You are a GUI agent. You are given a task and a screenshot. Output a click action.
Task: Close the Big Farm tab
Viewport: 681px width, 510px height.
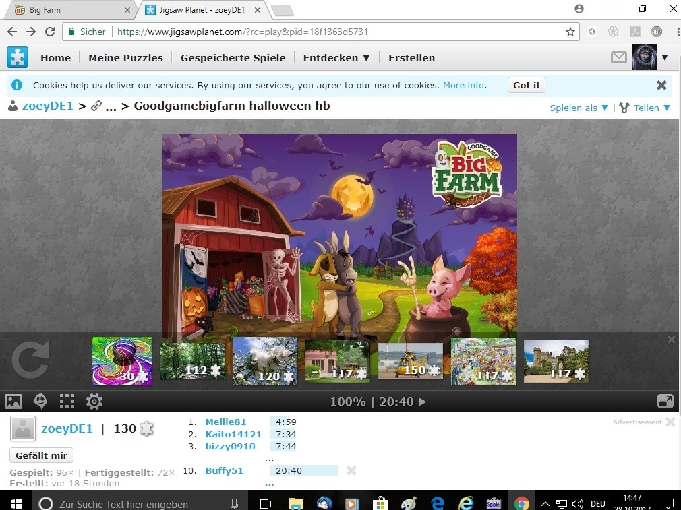(127, 10)
